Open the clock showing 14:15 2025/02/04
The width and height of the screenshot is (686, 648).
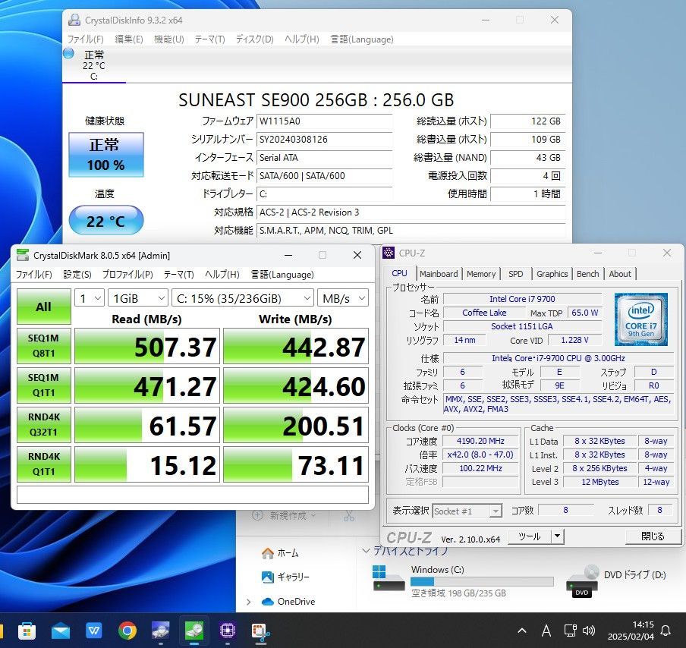[631, 631]
